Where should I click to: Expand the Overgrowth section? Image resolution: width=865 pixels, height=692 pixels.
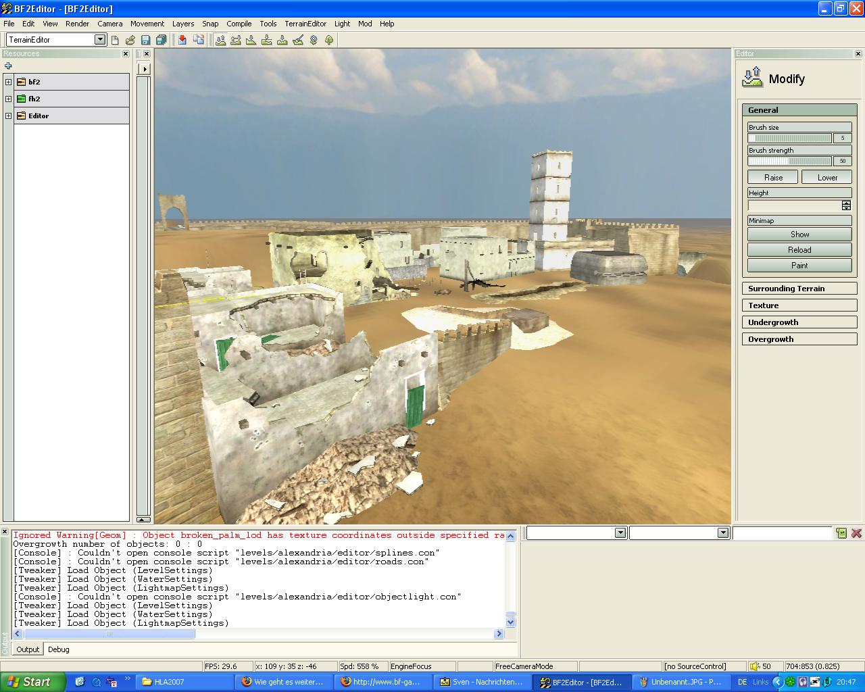(799, 339)
